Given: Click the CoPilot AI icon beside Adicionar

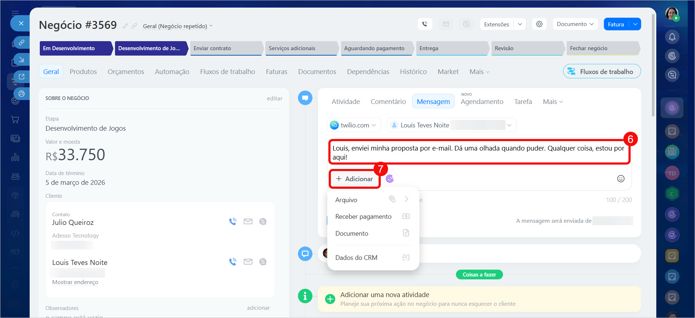Looking at the screenshot, I should (389, 179).
